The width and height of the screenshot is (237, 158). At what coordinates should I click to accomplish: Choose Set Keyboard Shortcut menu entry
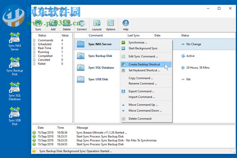click(x=146, y=70)
